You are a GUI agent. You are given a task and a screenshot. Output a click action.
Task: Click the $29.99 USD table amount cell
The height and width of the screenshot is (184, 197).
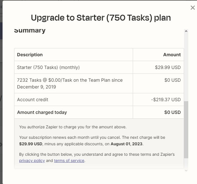(168, 67)
